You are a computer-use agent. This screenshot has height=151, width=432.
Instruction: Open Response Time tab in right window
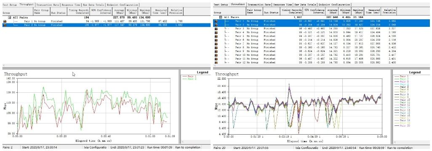(283, 5)
